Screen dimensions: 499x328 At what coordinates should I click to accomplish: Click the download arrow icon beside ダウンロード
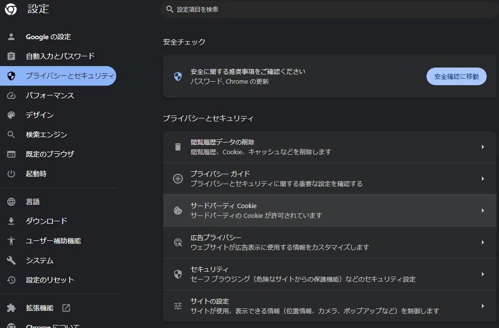click(11, 221)
